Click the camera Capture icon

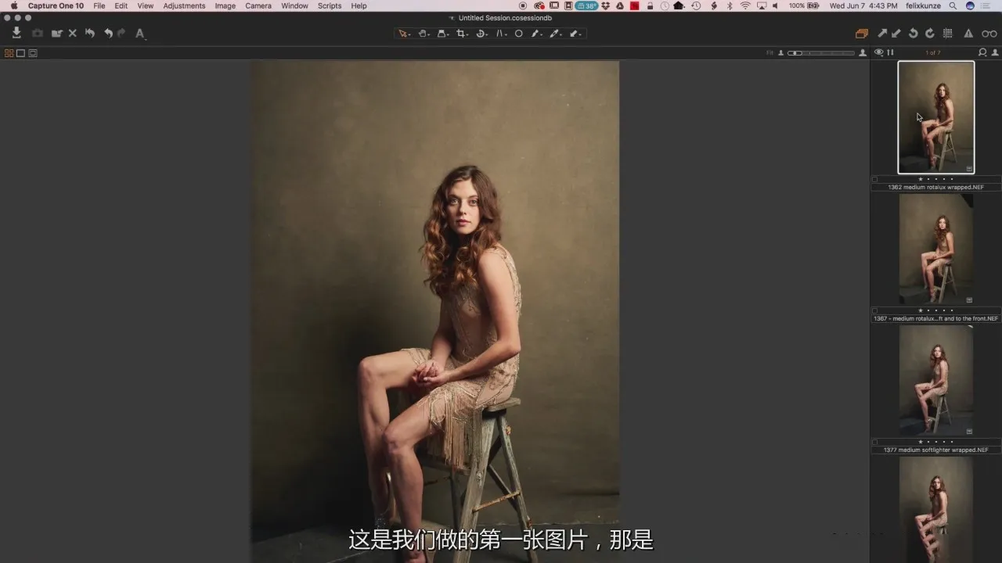tap(38, 34)
